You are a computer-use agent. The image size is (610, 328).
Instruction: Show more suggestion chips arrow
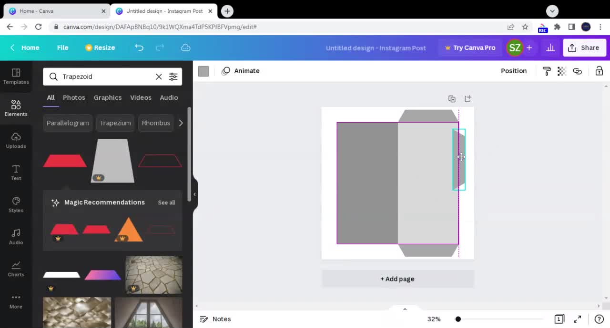tap(181, 123)
